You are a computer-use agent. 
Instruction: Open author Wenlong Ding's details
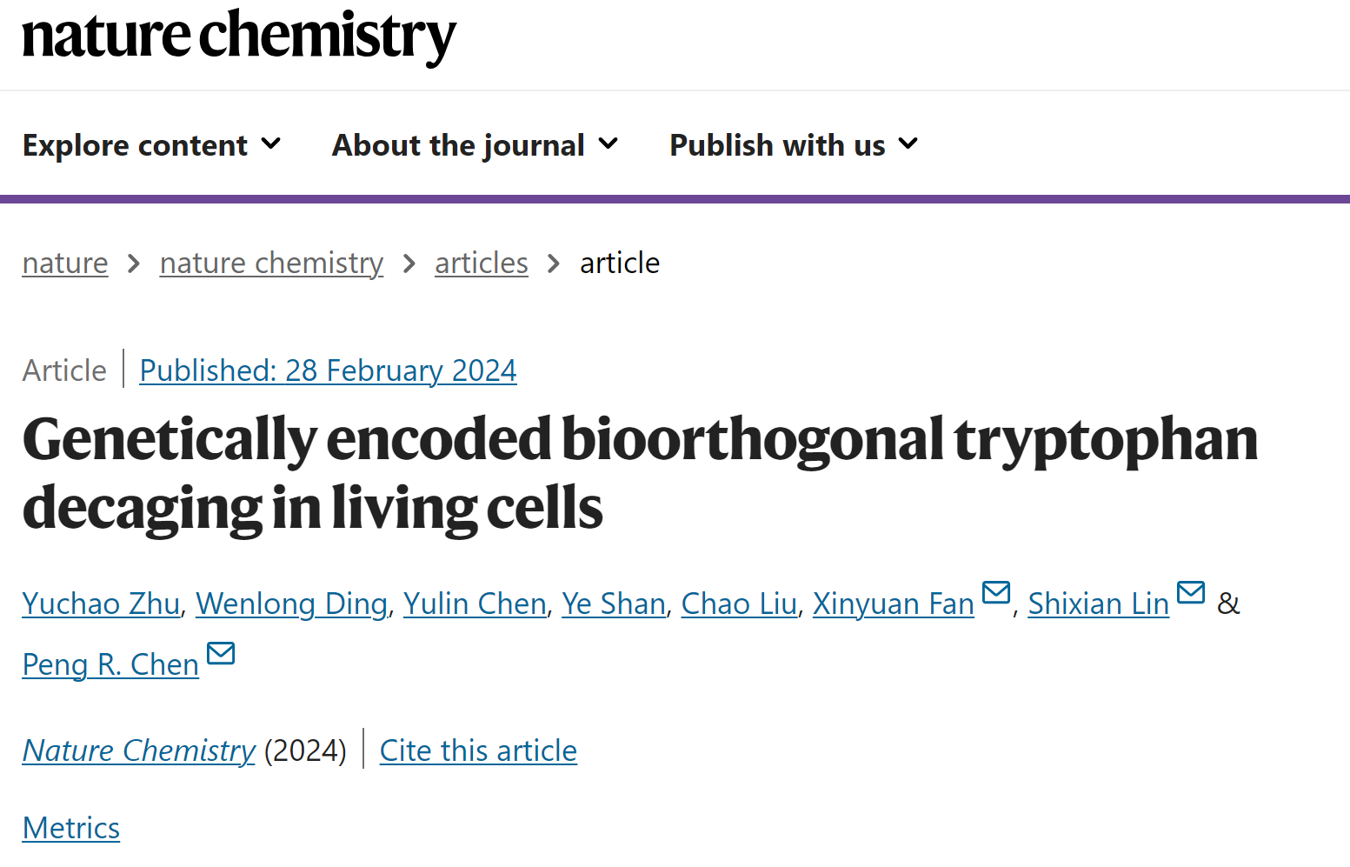click(291, 604)
